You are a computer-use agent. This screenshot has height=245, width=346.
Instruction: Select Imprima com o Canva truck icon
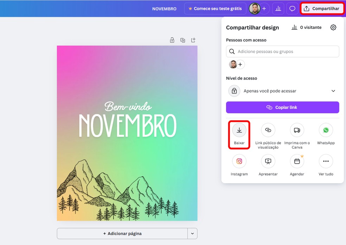(297, 130)
